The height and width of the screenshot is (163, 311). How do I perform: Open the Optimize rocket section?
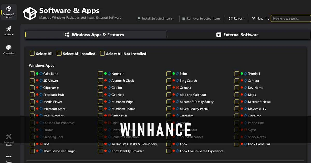pyautogui.click(x=9, y=31)
